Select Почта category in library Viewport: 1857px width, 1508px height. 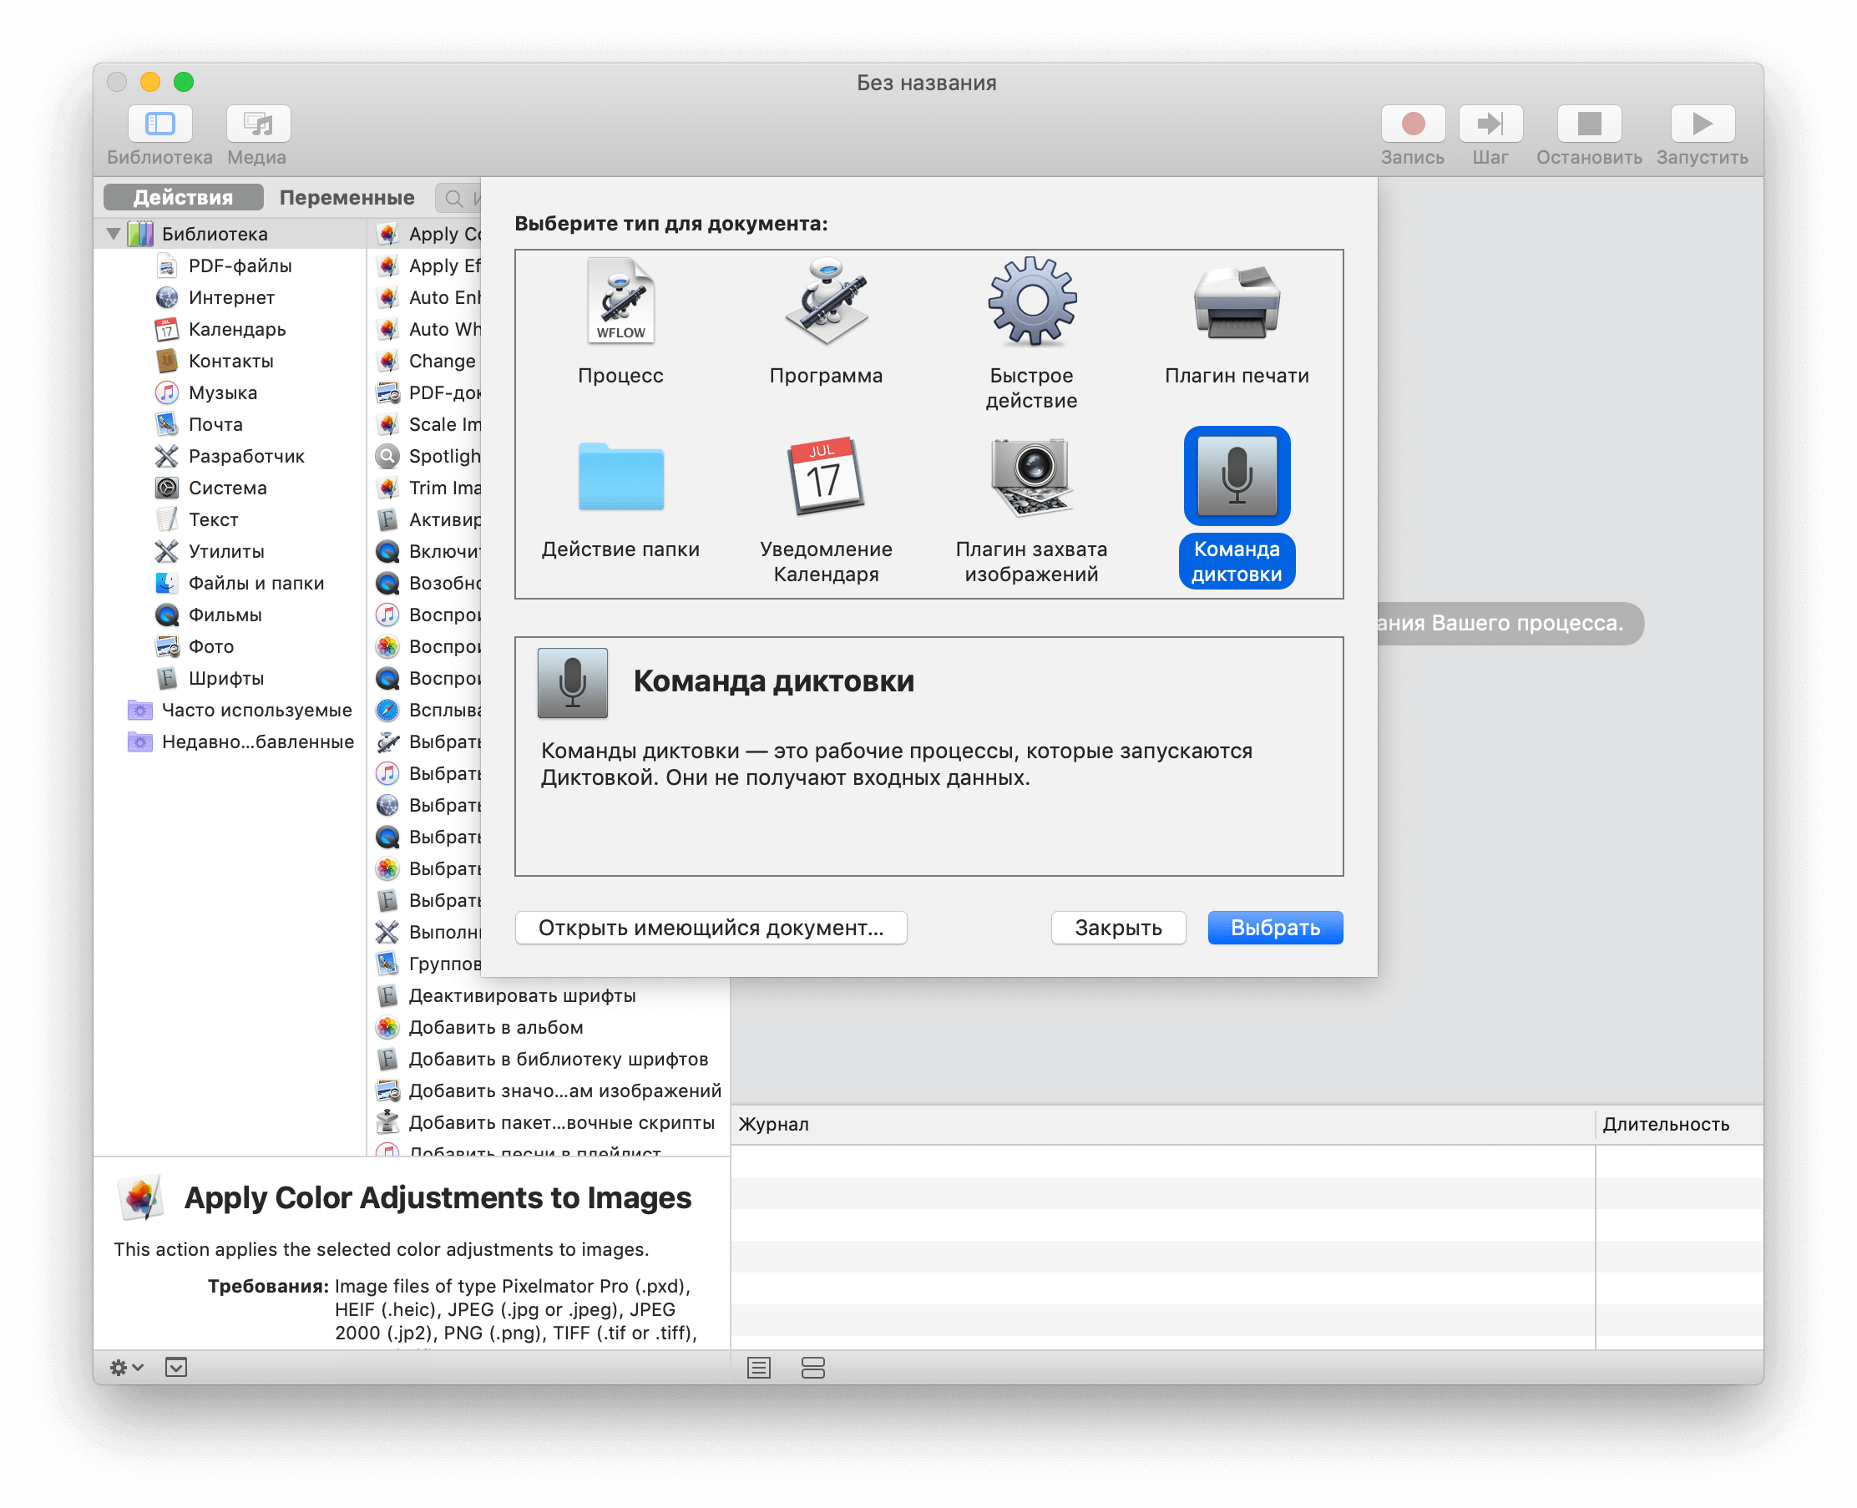point(230,424)
